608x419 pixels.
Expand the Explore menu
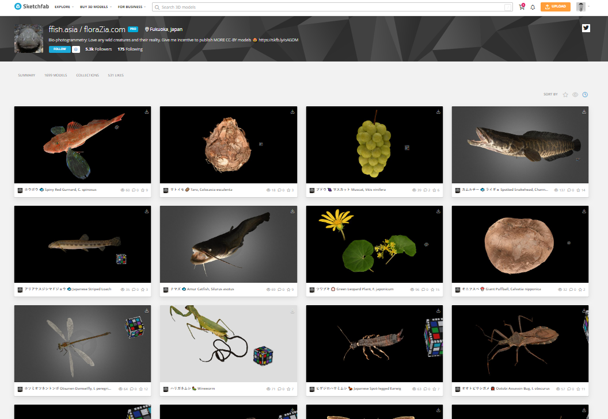tap(64, 7)
